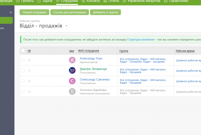Click the Добавить в группу button

point(105,12)
